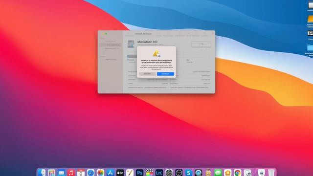This screenshot has height=176, width=313.
Task: Open Finder from the Dock
Action: pos(42,173)
